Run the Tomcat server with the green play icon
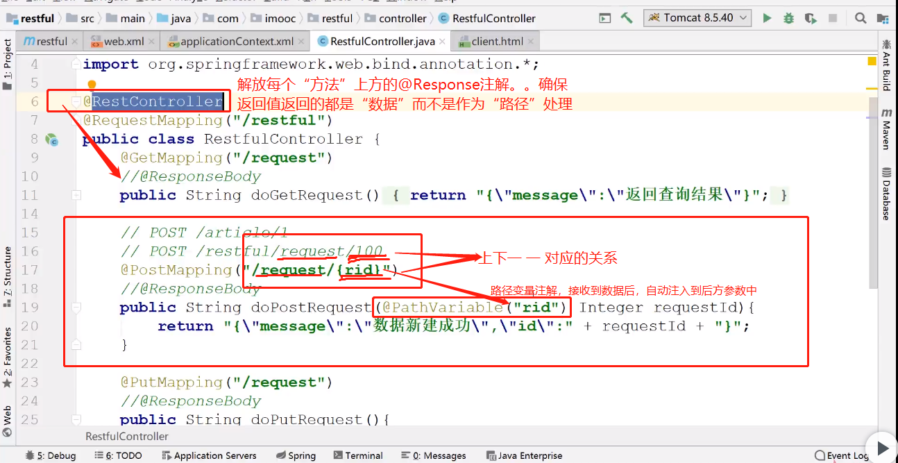Viewport: 898px width, 463px height. [x=767, y=19]
